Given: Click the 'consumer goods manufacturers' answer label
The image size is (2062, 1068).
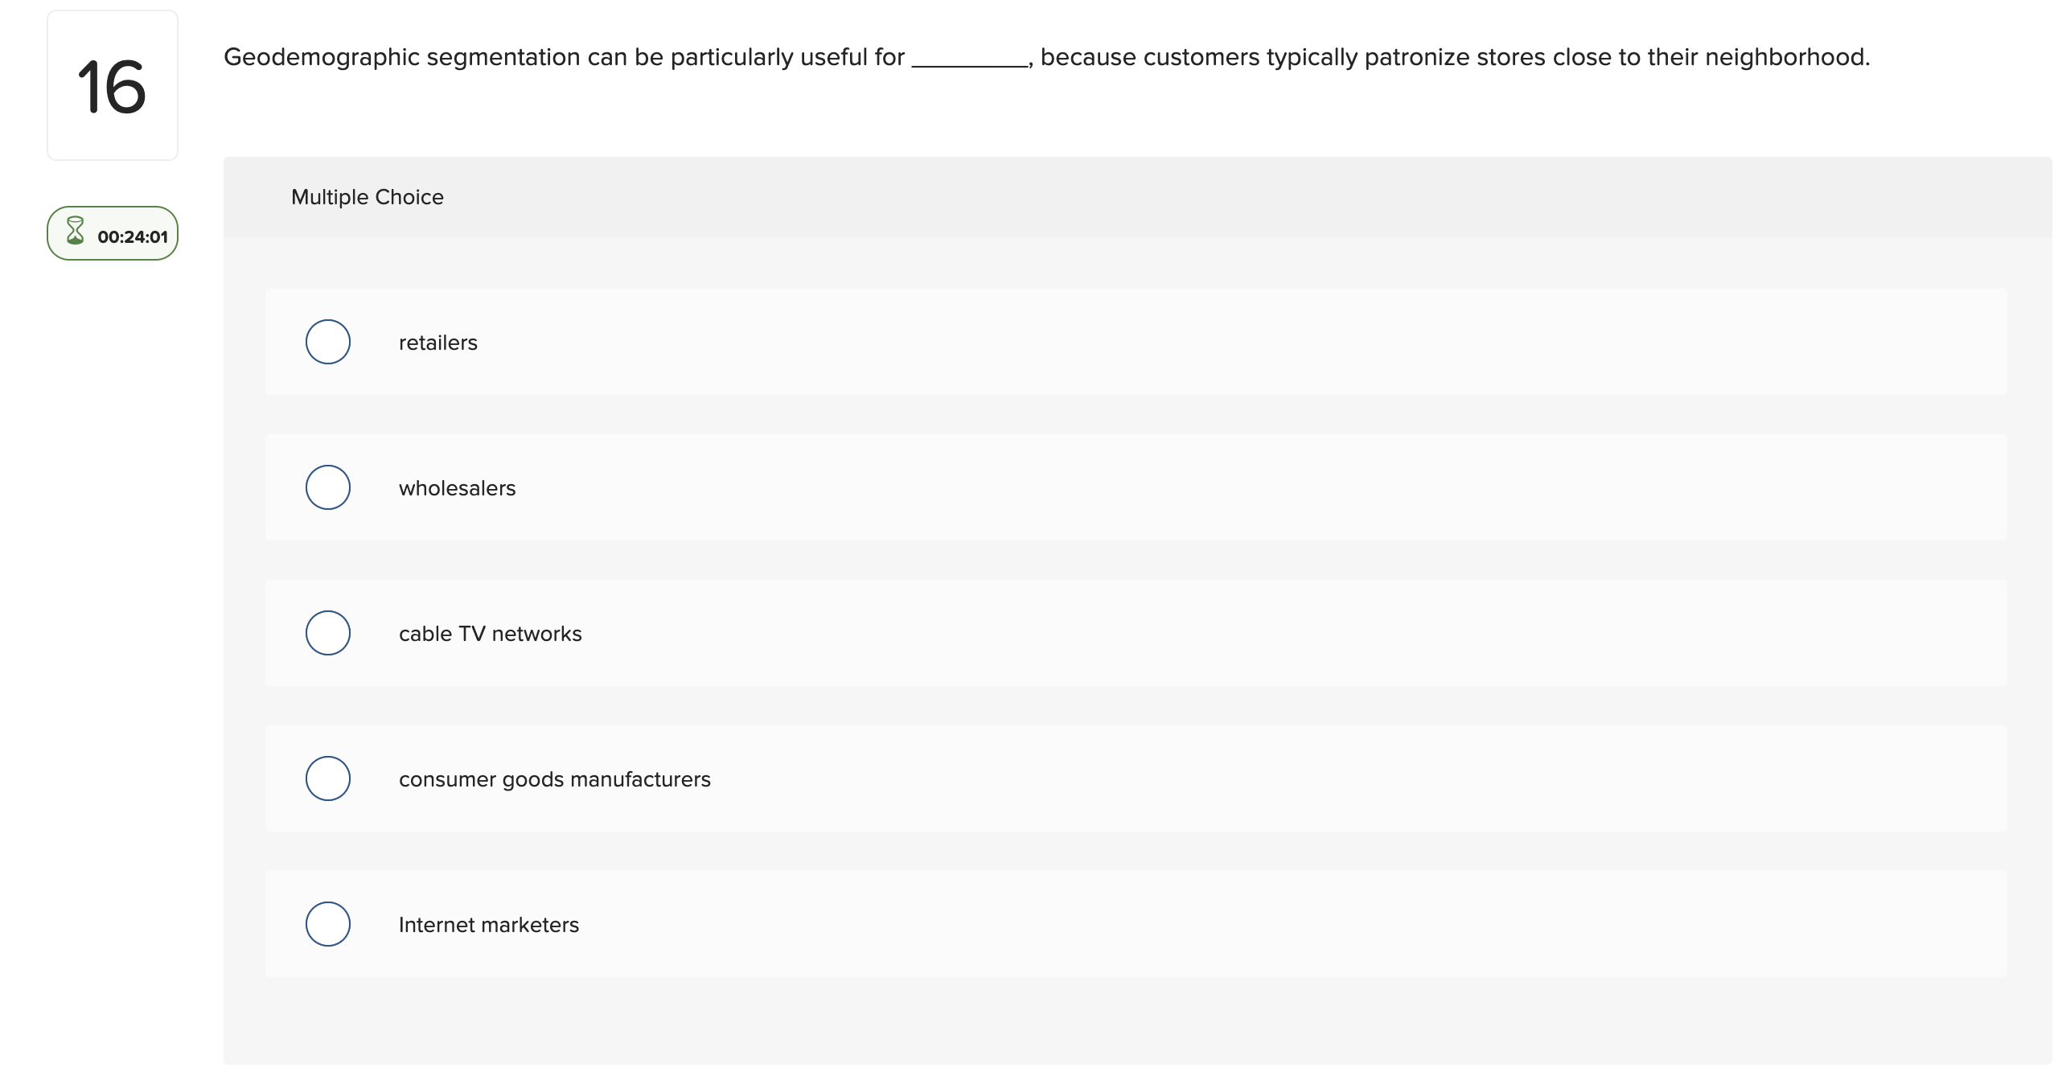Looking at the screenshot, I should 555,779.
